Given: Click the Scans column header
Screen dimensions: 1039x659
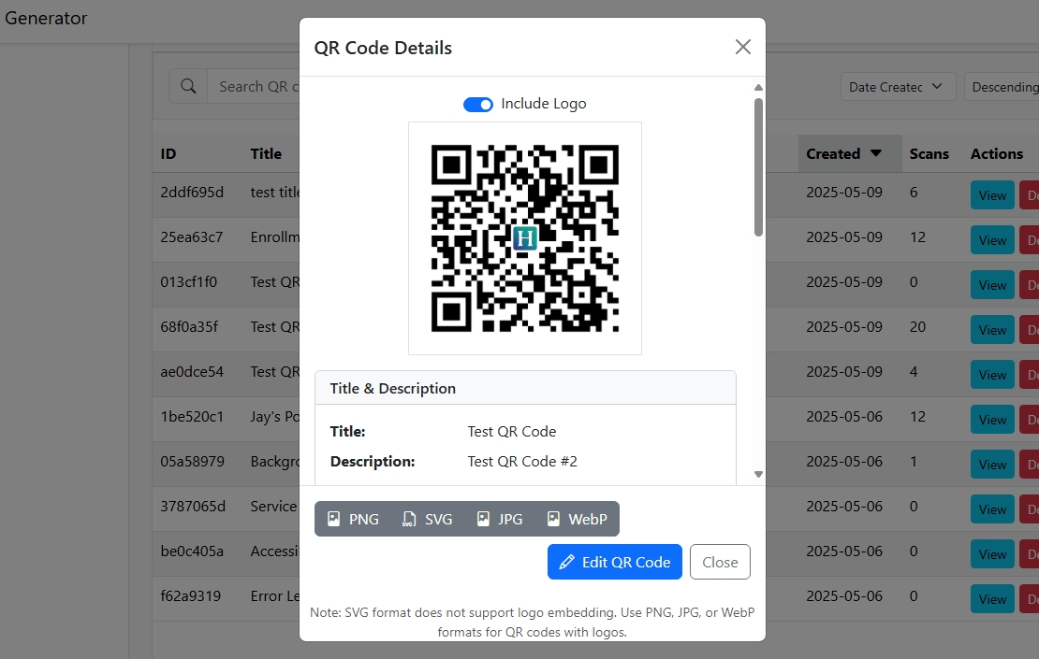Looking at the screenshot, I should (929, 153).
